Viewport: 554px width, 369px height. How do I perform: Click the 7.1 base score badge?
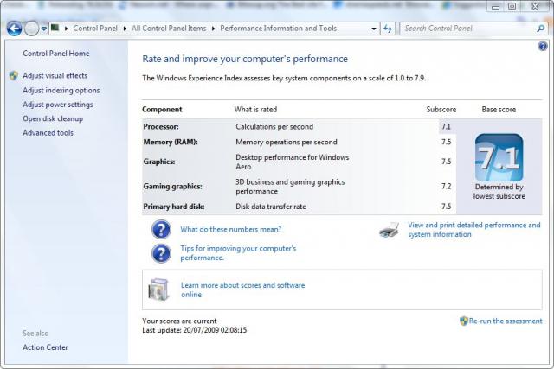click(499, 157)
